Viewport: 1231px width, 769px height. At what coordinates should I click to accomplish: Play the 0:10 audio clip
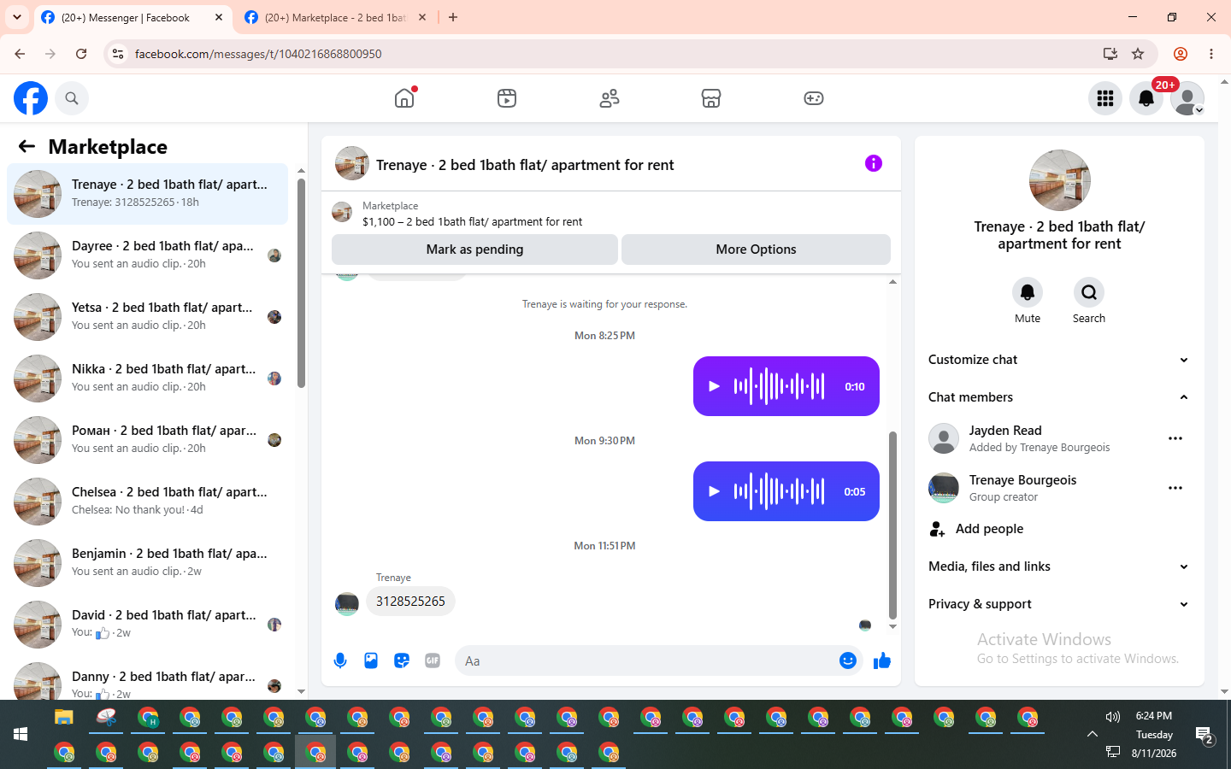714,386
